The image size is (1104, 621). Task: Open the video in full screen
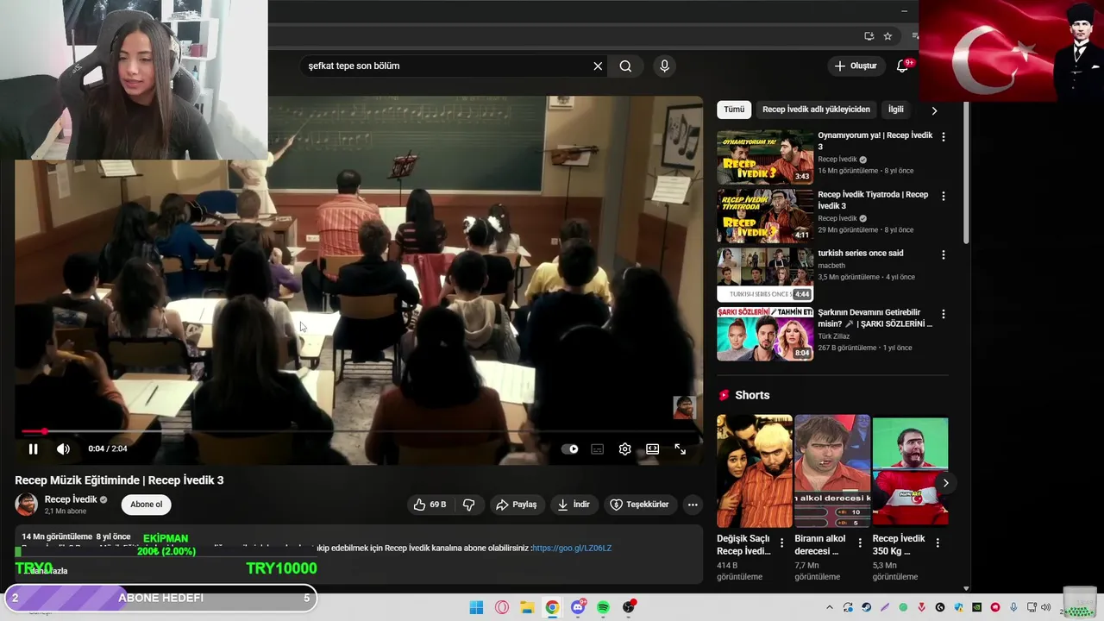pos(680,449)
